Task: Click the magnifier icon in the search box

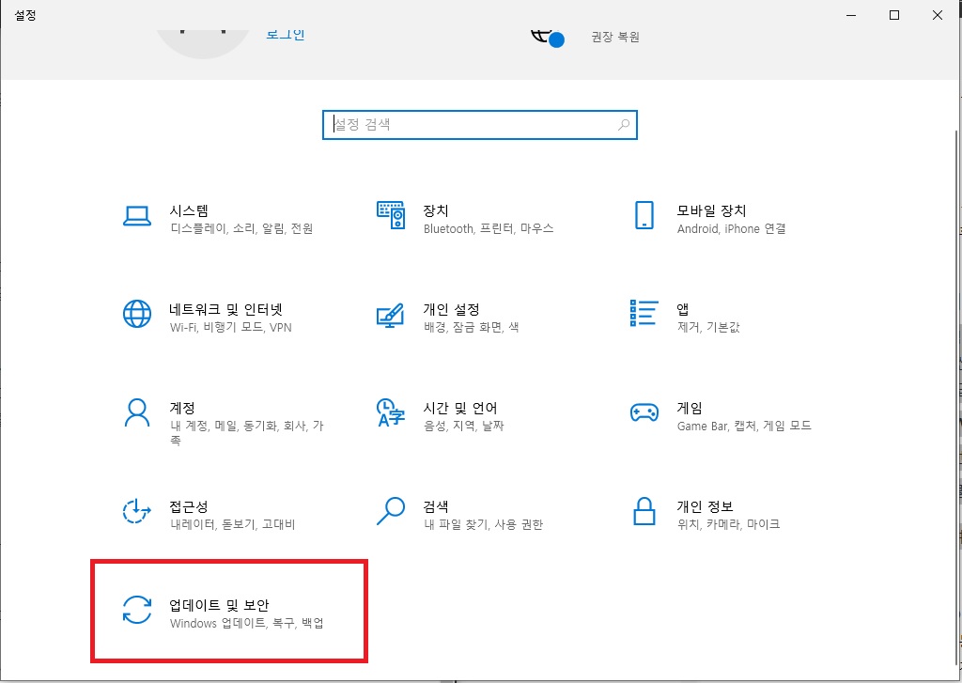Action: 623,124
